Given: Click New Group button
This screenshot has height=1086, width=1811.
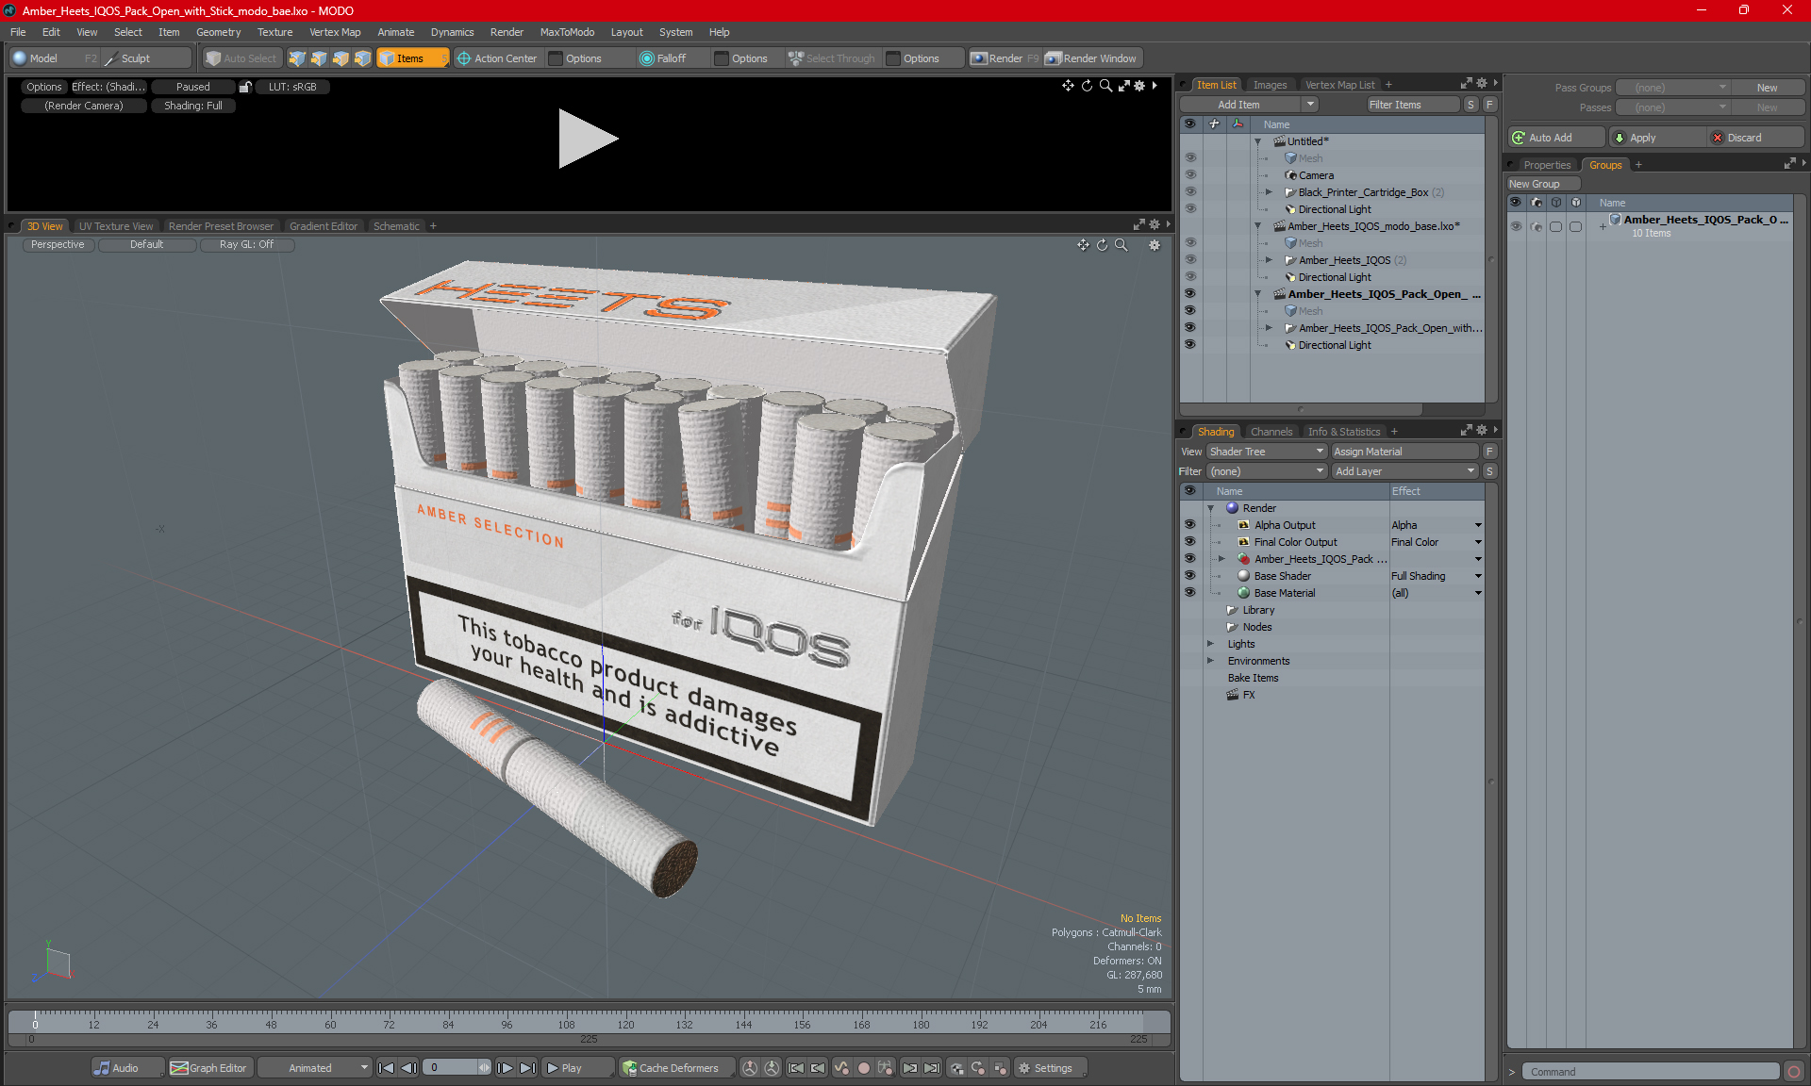Looking at the screenshot, I should 1543,184.
